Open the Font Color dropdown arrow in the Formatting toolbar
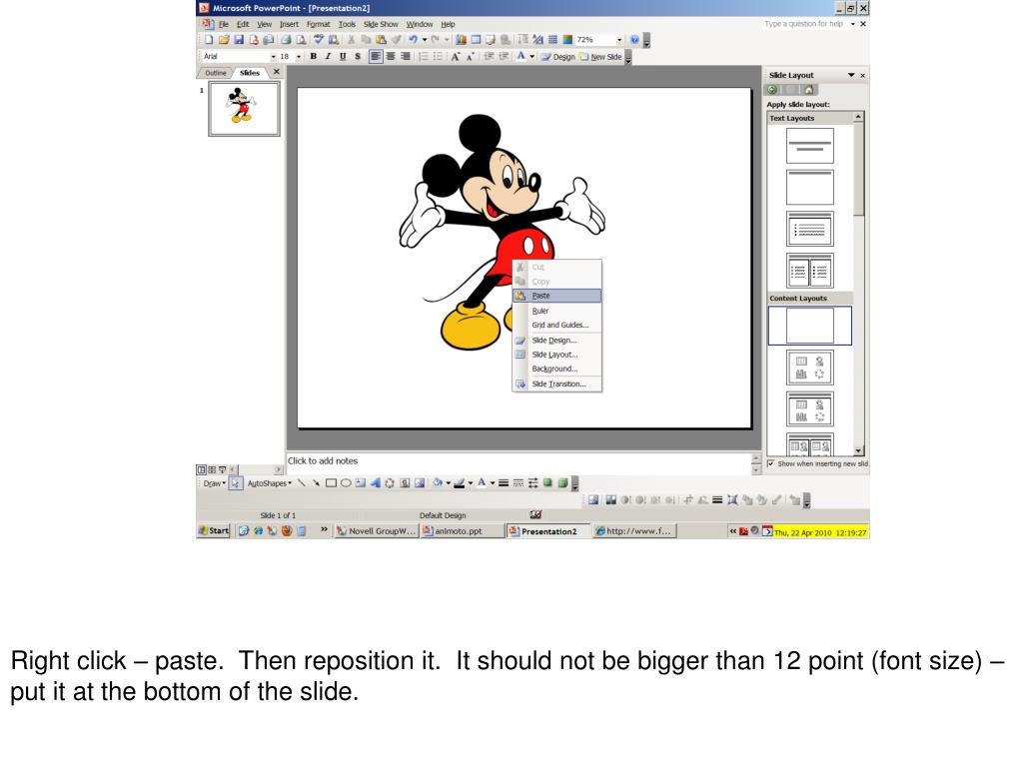The height and width of the screenshot is (767, 1023). click(x=532, y=57)
